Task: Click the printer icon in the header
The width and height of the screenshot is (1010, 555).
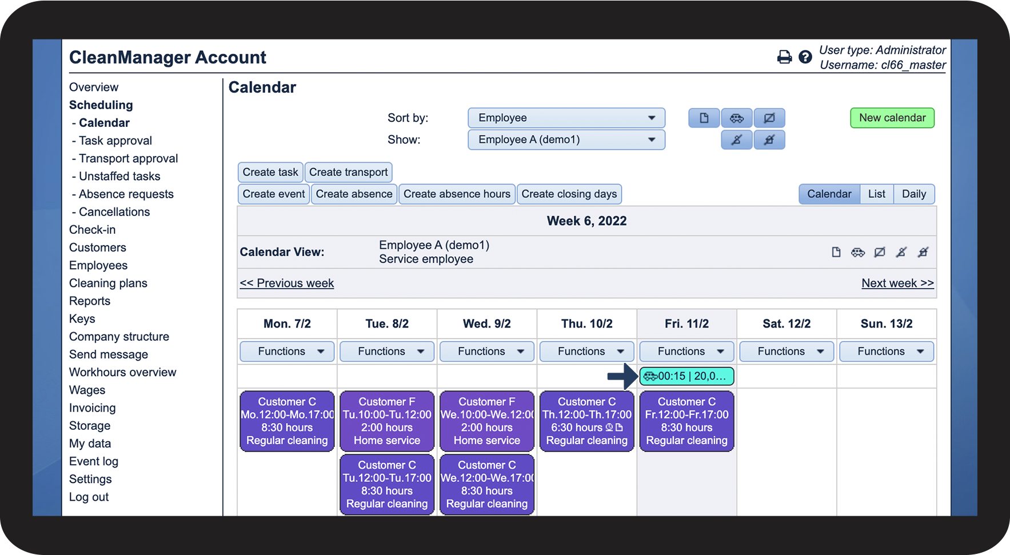Action: click(x=784, y=57)
